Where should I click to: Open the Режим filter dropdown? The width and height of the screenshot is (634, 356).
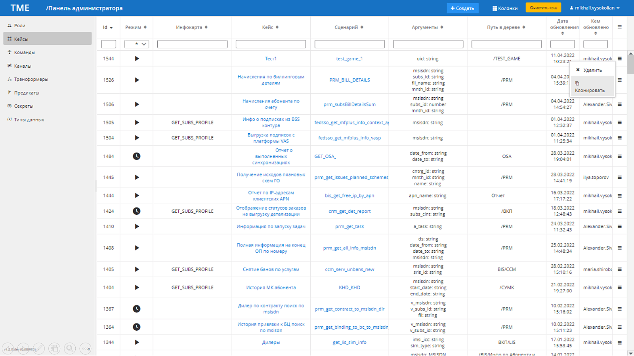[137, 44]
